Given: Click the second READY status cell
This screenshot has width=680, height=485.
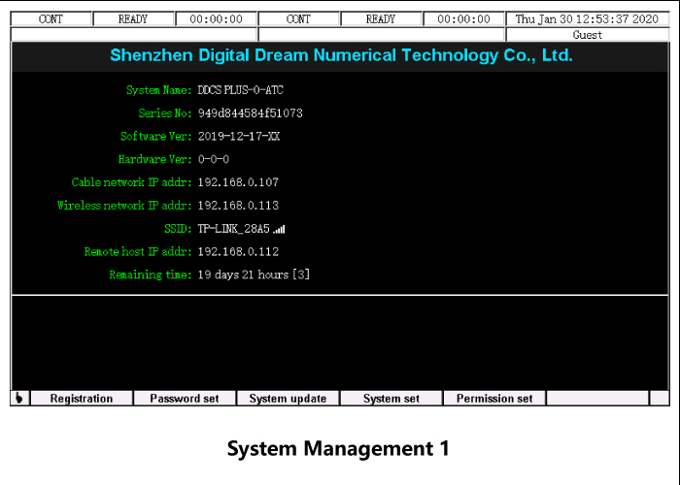Looking at the screenshot, I should click(381, 19).
